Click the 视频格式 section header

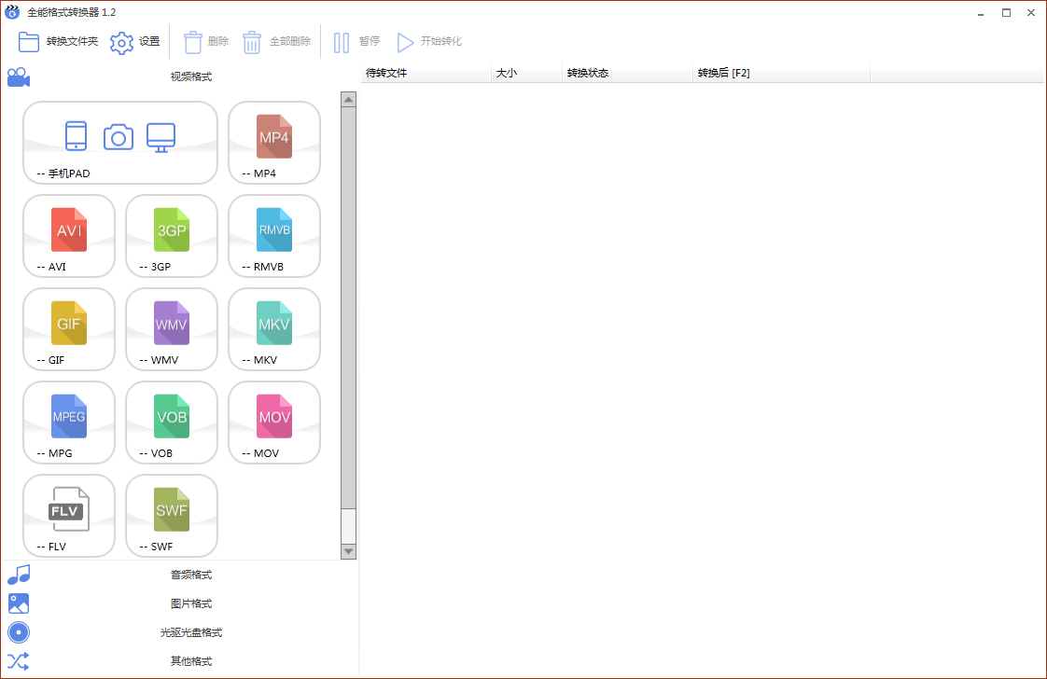(190, 76)
